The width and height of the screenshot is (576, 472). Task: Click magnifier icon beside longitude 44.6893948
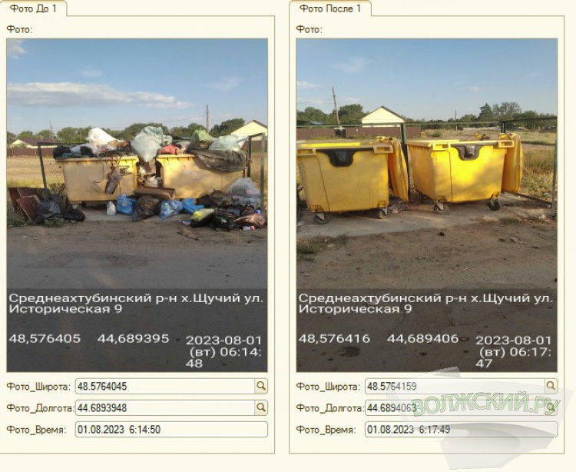click(x=261, y=407)
